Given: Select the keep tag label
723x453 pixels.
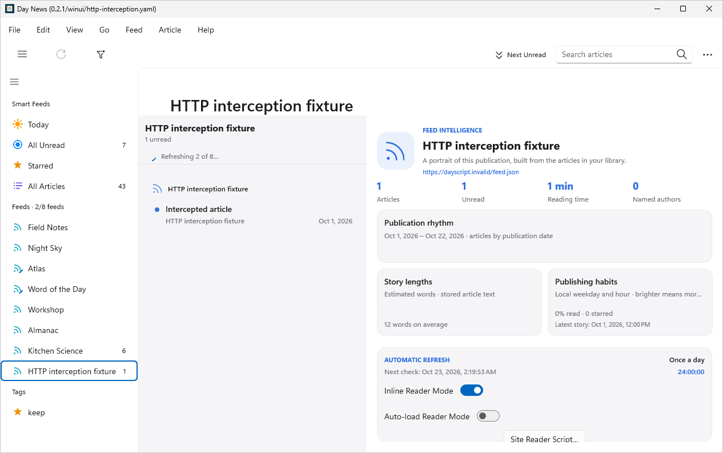Looking at the screenshot, I should pyautogui.click(x=37, y=412).
